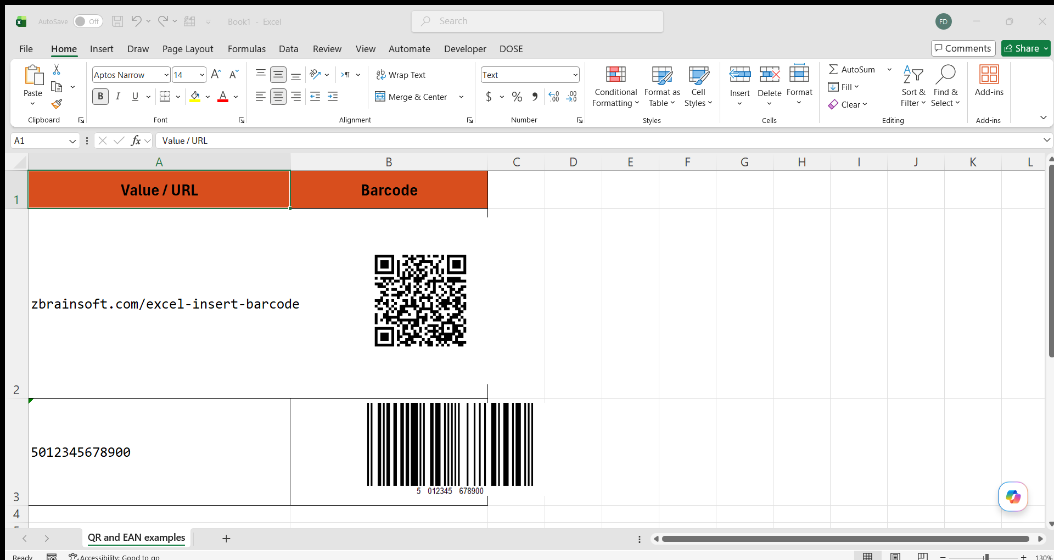Image resolution: width=1054 pixels, height=560 pixels.
Task: Open Find & Select
Action: click(945, 86)
